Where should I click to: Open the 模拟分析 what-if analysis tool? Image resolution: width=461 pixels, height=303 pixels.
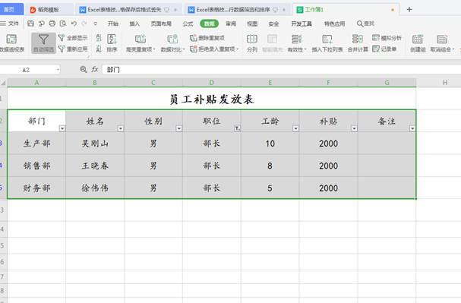click(387, 38)
